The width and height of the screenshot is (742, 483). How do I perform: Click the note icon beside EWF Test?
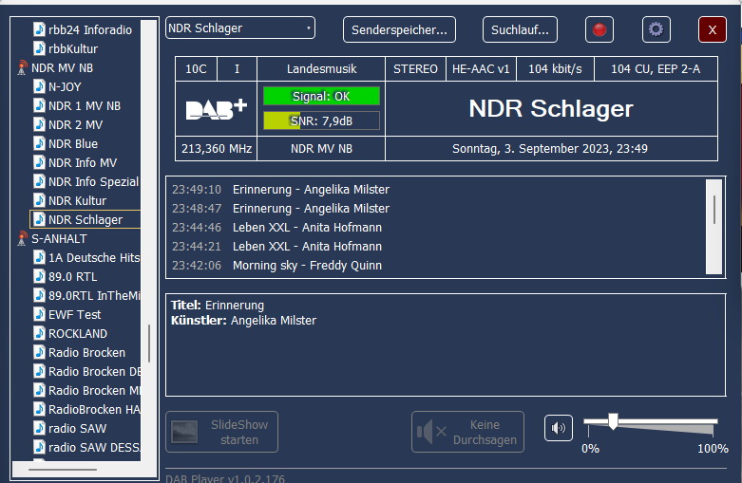pos(39,314)
